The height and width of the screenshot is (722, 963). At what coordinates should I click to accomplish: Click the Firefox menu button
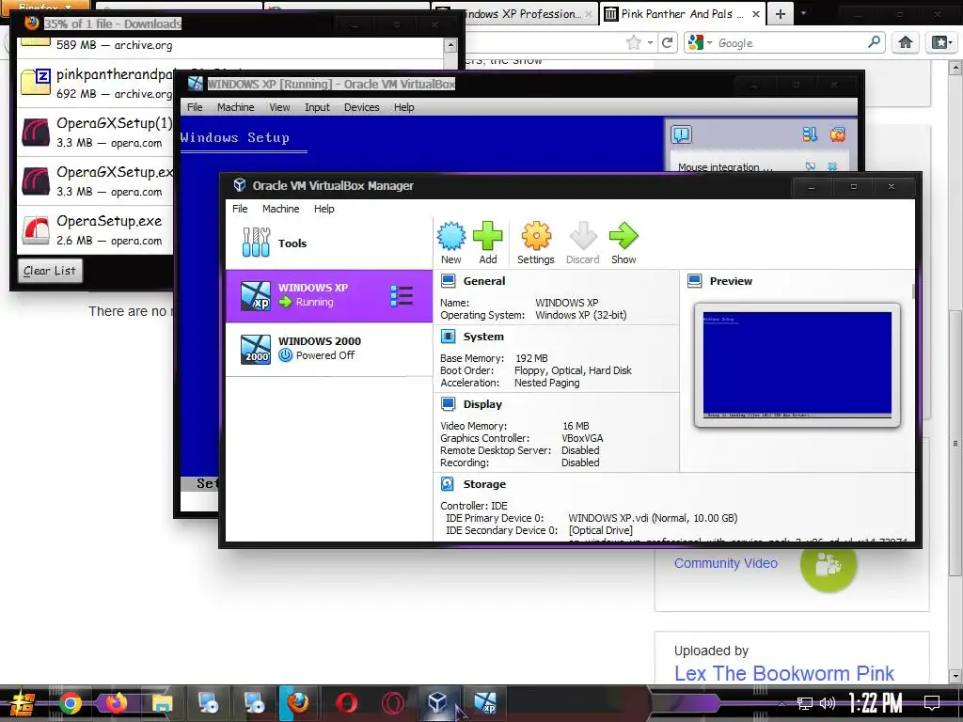pos(44,7)
